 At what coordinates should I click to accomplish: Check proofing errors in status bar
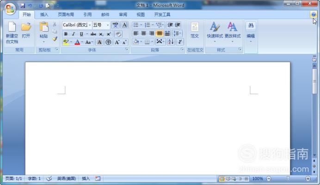(x=49, y=179)
